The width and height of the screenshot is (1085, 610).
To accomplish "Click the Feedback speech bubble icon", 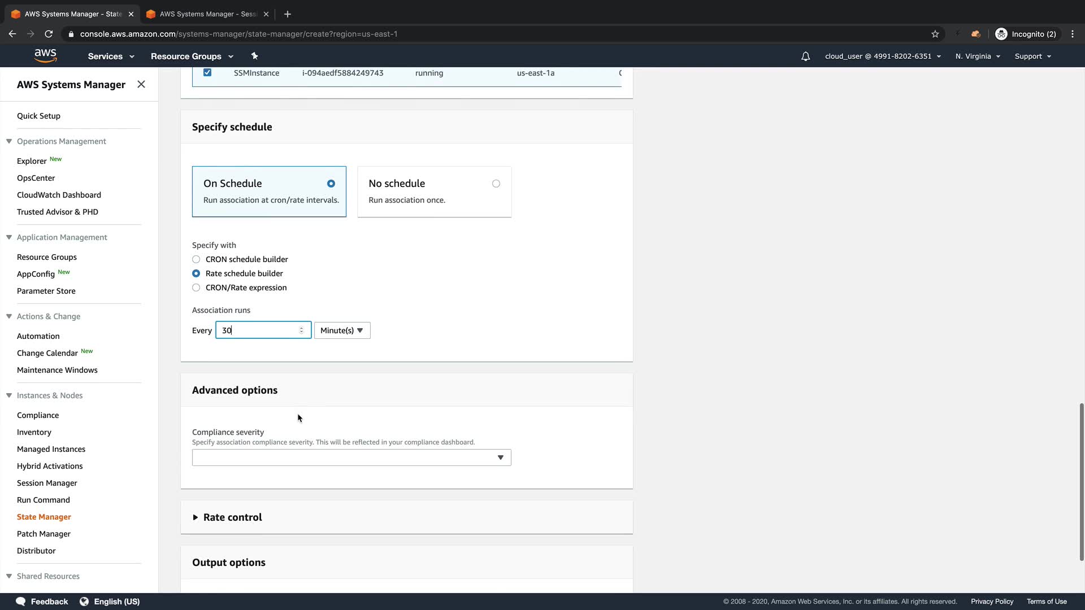I will pos(21,601).
